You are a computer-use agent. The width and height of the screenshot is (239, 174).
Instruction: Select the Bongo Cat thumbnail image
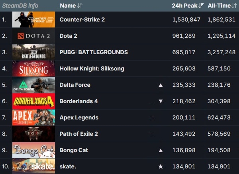point(33,150)
